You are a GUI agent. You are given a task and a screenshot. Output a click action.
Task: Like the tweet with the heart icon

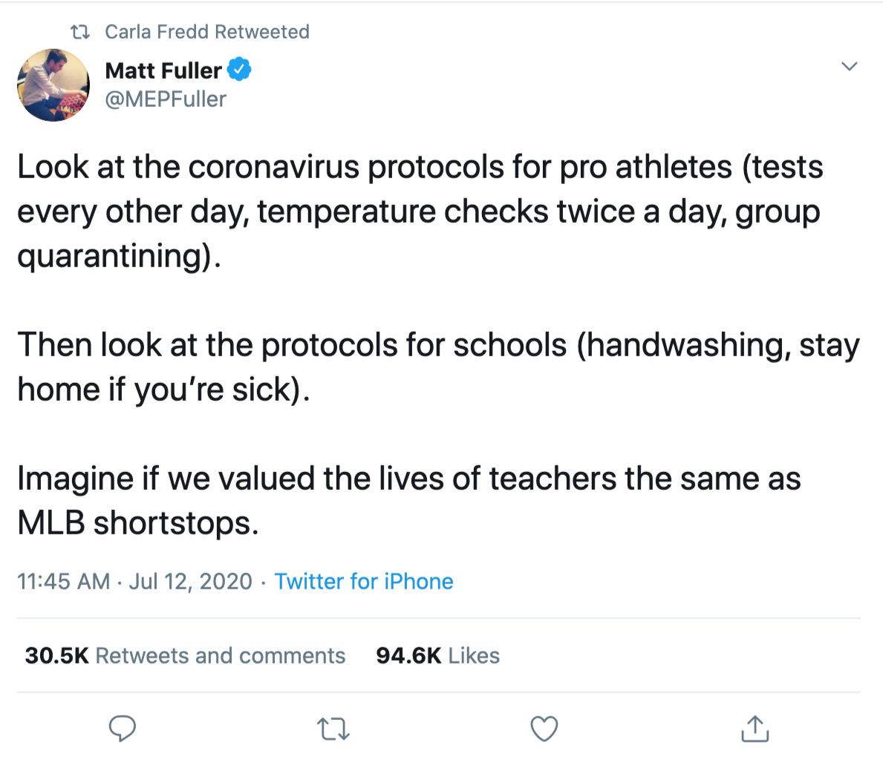point(544,729)
